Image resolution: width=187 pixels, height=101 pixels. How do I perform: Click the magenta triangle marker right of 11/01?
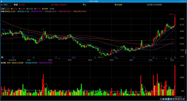tap(156, 58)
